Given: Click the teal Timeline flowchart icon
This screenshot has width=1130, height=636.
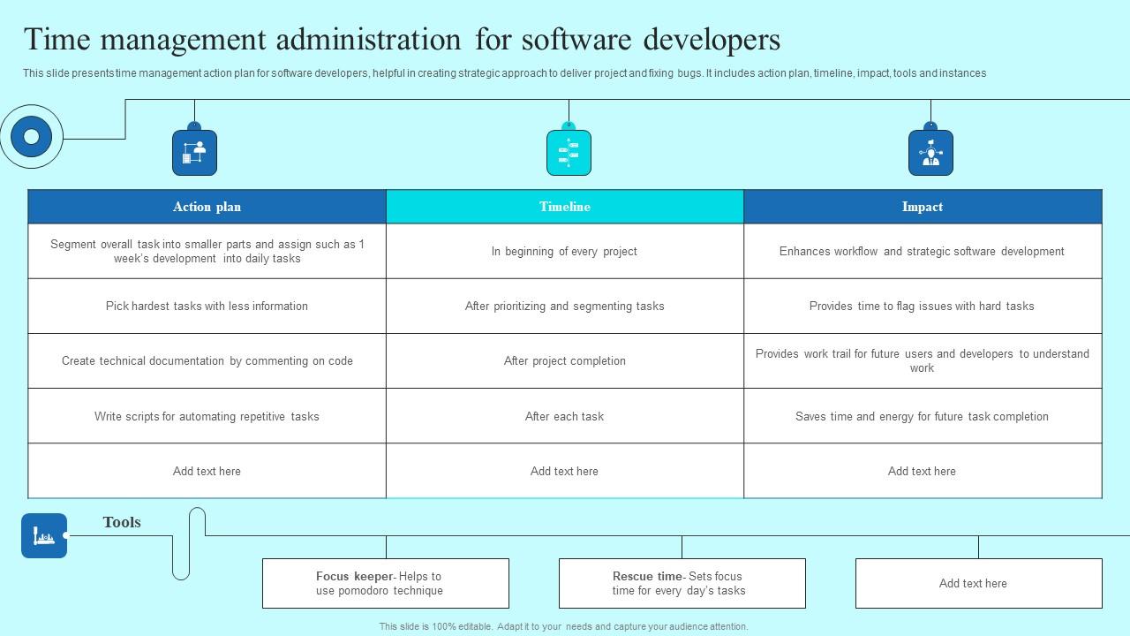Looking at the screenshot, I should [x=568, y=152].
